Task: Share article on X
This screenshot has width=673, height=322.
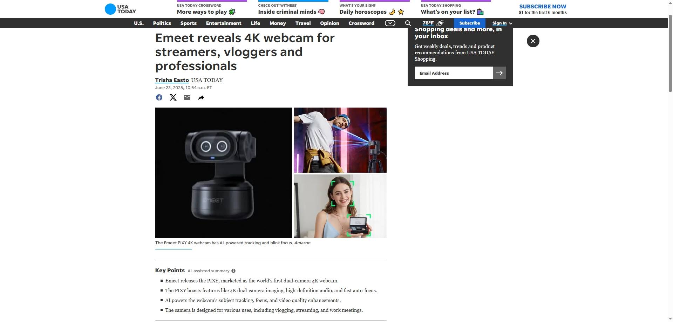Action: point(173,98)
